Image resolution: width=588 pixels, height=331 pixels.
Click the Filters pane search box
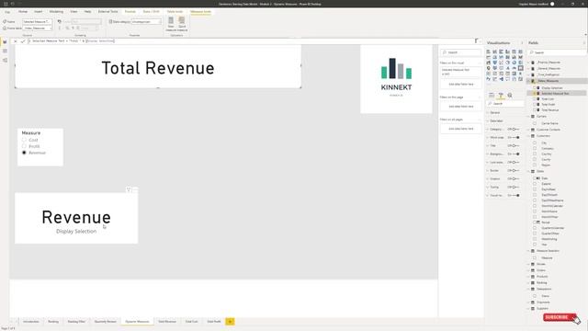tap(461, 52)
